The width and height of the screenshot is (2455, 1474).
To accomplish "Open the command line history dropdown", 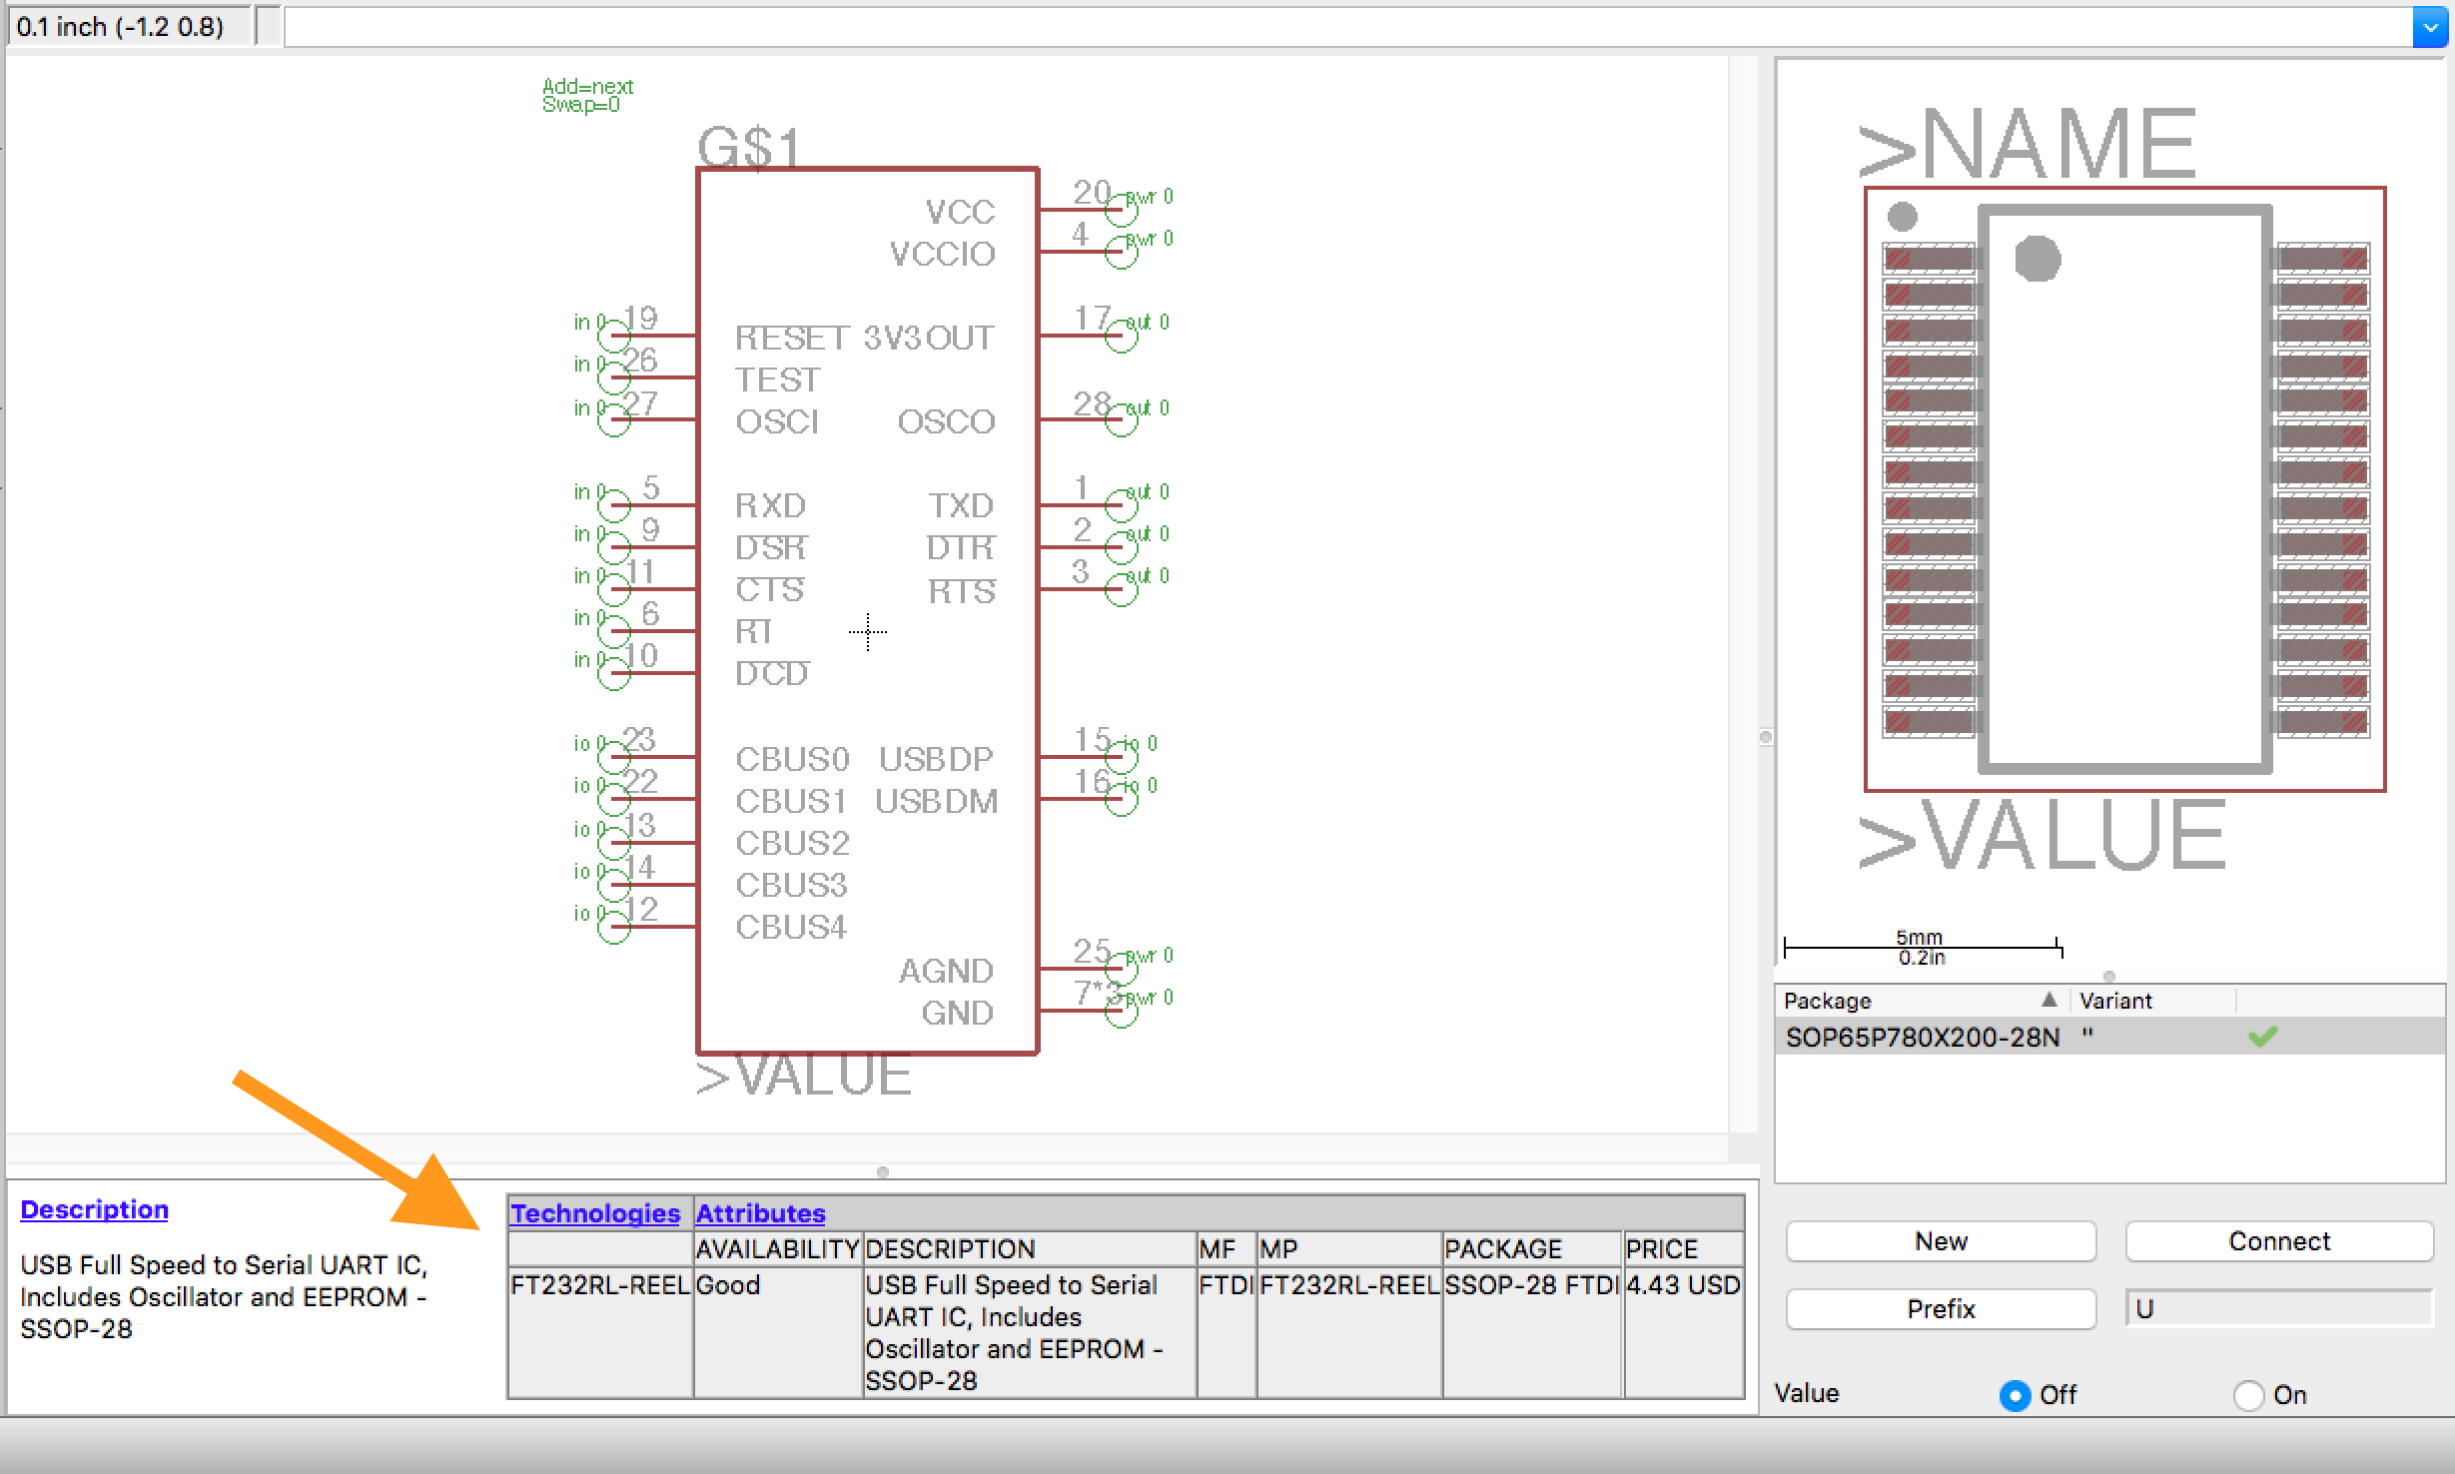I will click(x=2428, y=27).
